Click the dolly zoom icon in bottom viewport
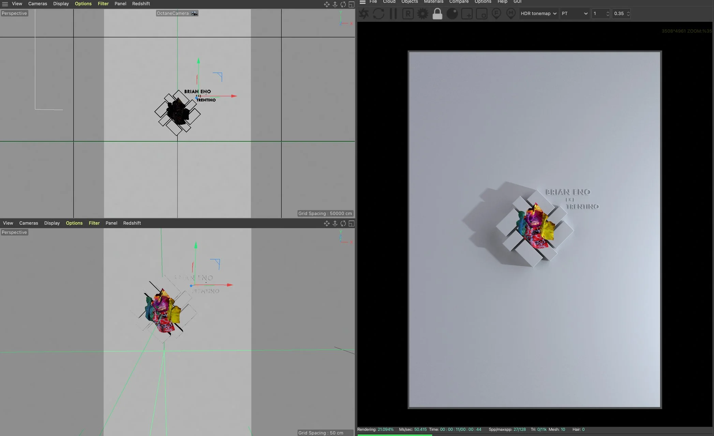Image resolution: width=714 pixels, height=436 pixels. 335,223
